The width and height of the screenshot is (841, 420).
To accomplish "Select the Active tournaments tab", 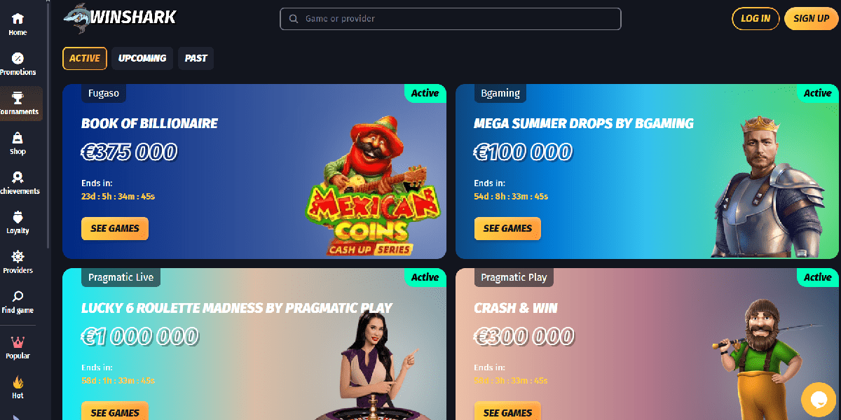I will 85,58.
